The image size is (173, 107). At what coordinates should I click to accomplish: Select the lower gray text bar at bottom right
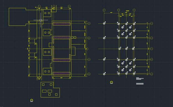[140, 84]
